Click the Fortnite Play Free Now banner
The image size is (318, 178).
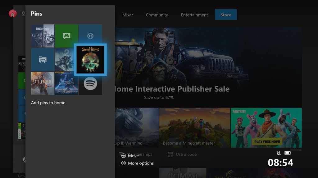(266, 128)
